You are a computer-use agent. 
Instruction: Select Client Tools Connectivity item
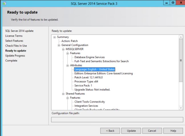click(x=90, y=102)
